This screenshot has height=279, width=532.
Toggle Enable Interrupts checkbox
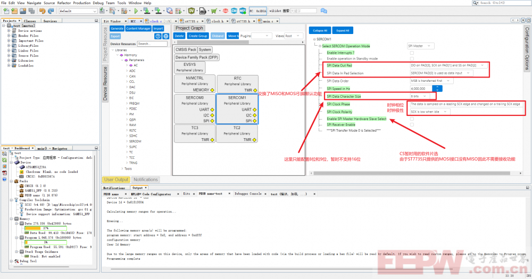click(x=412, y=53)
